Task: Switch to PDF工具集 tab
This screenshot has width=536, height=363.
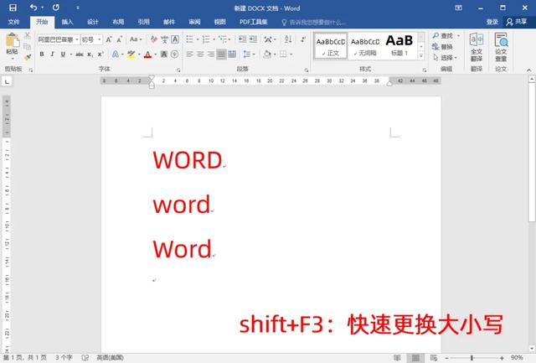Action: click(x=254, y=22)
